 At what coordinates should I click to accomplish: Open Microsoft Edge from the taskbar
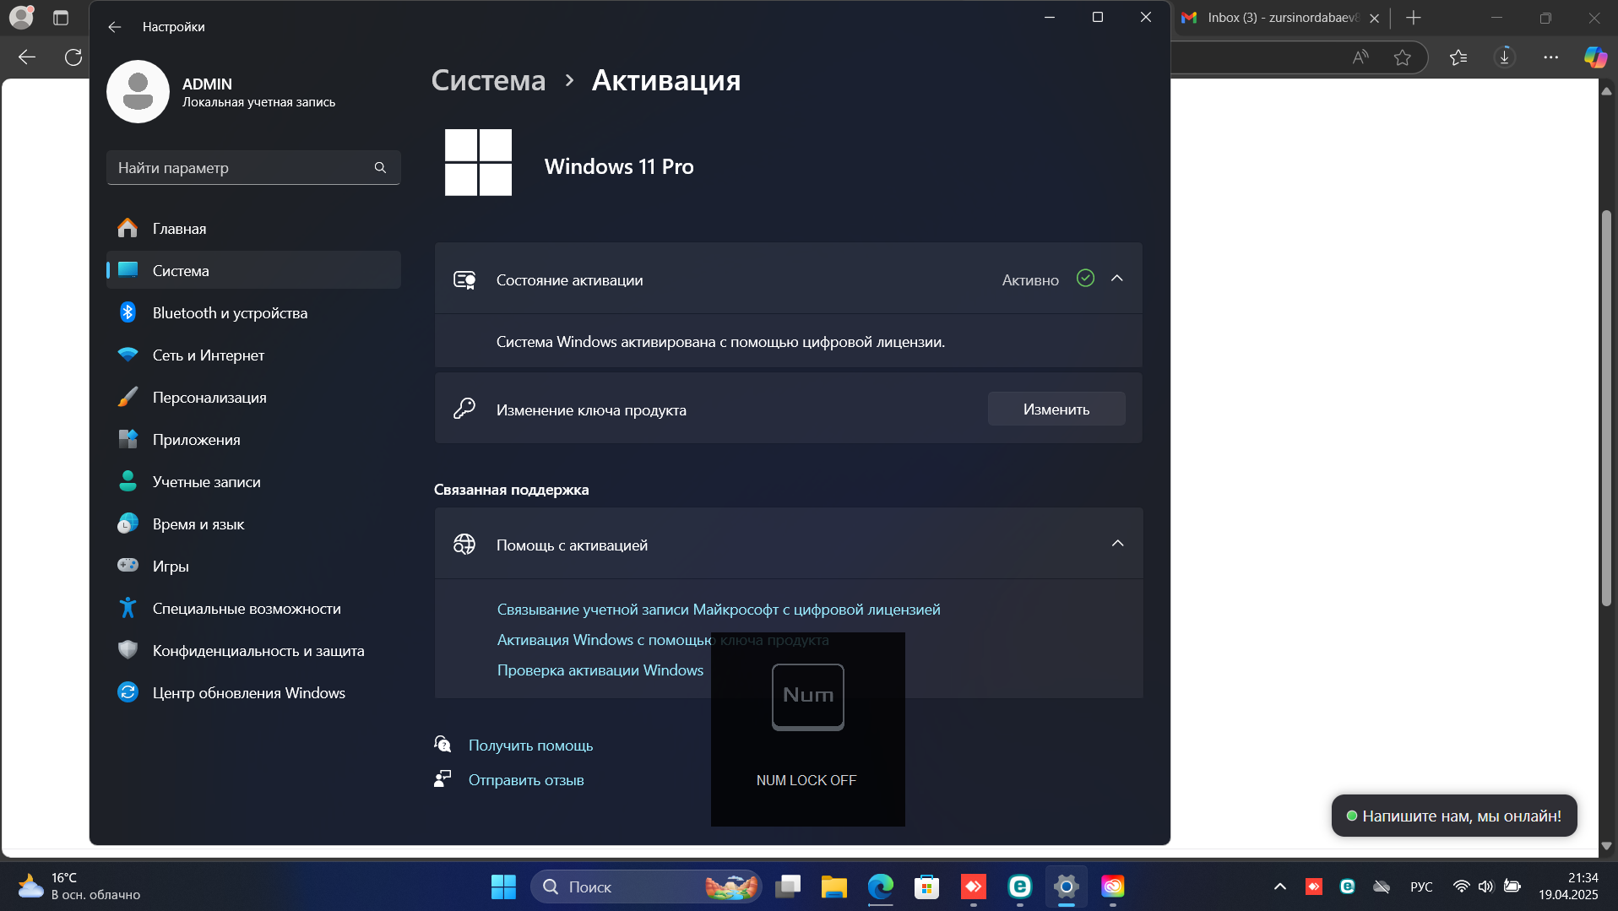click(x=881, y=887)
